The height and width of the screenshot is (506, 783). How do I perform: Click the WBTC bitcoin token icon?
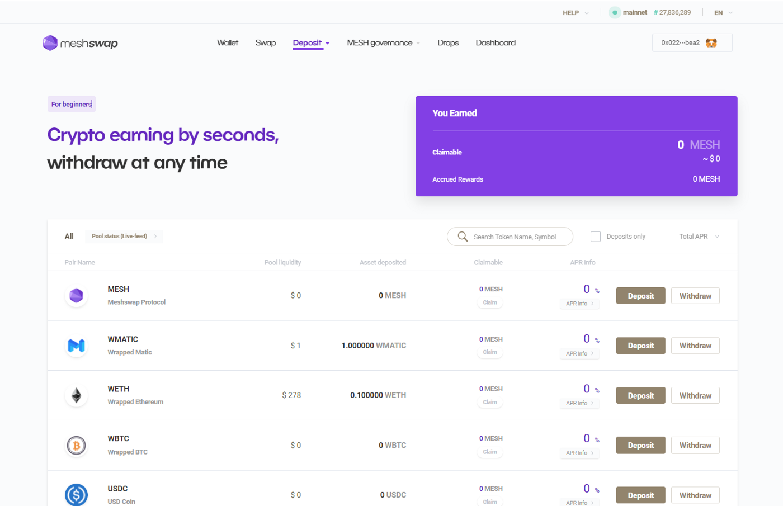point(76,445)
